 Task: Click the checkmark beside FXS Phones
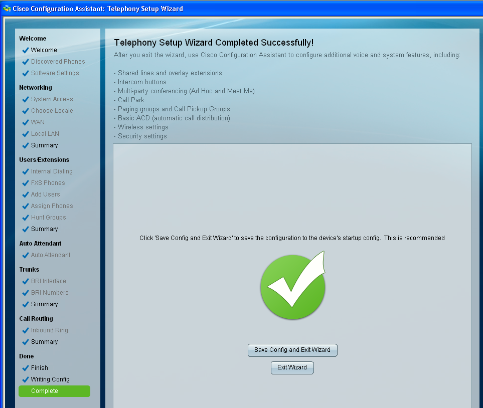pos(26,183)
